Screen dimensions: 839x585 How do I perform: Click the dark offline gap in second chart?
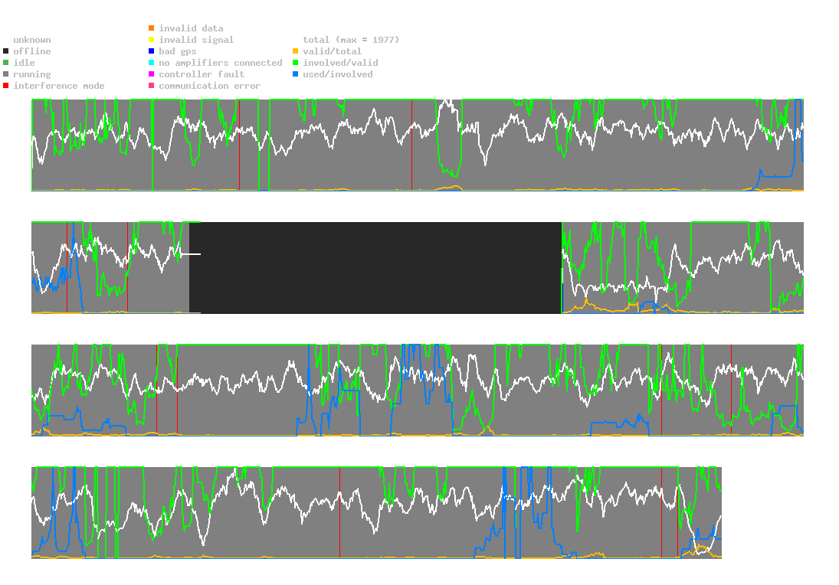(375, 268)
